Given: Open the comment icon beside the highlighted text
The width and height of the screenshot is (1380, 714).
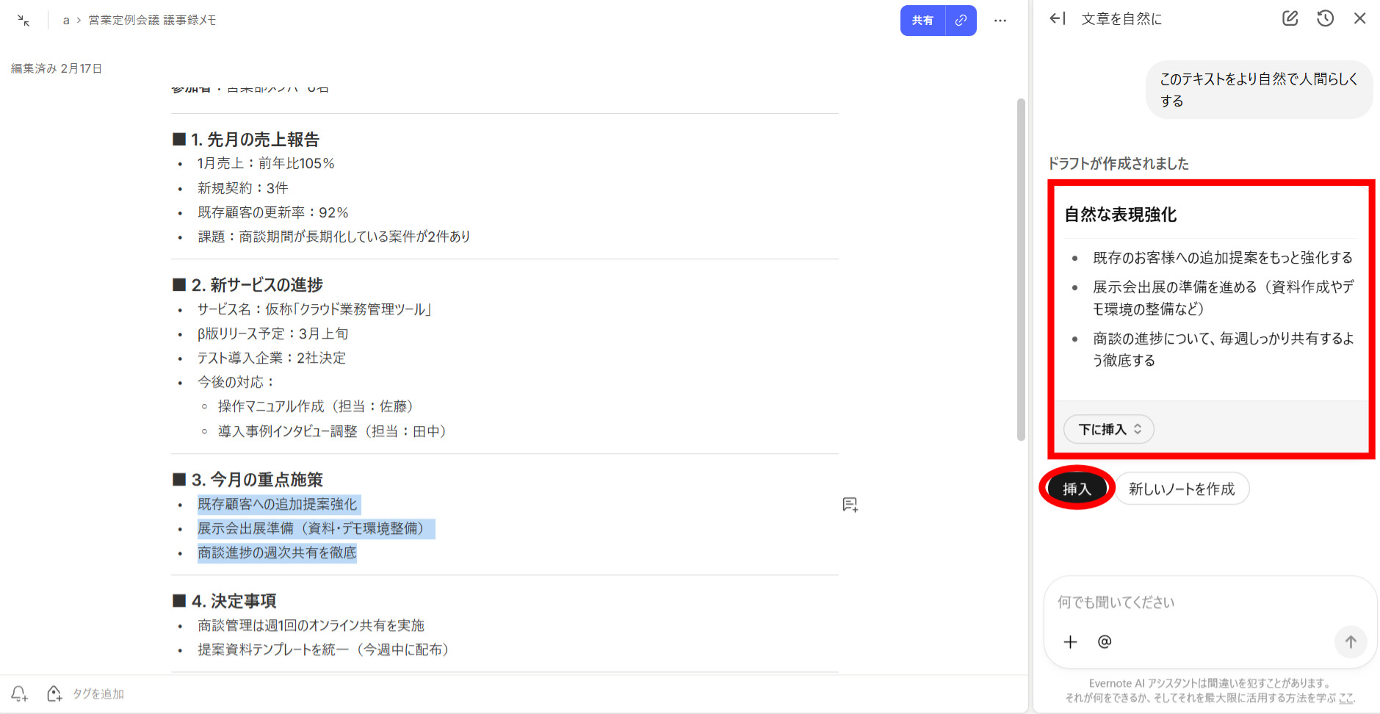Looking at the screenshot, I should pyautogui.click(x=850, y=505).
